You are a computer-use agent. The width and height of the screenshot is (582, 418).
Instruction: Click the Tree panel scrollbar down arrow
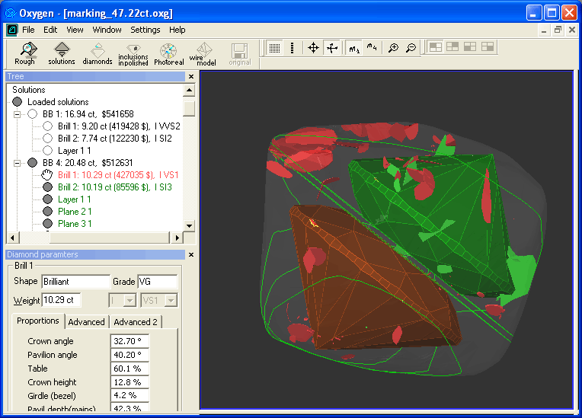189,226
